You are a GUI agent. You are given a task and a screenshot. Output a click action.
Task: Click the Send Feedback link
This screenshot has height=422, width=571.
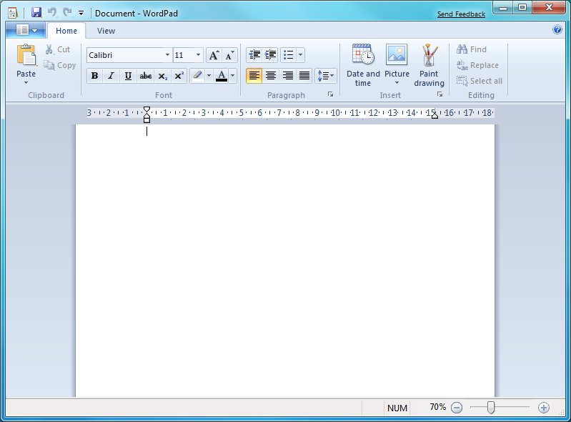(x=461, y=14)
